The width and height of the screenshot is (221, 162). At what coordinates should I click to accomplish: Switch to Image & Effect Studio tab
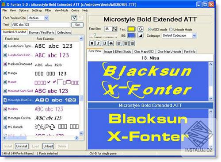(x=118, y=51)
